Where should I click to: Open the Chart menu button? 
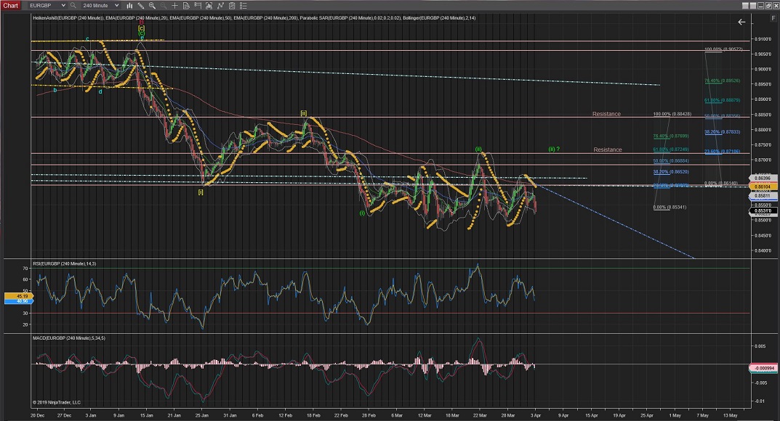tap(10, 6)
